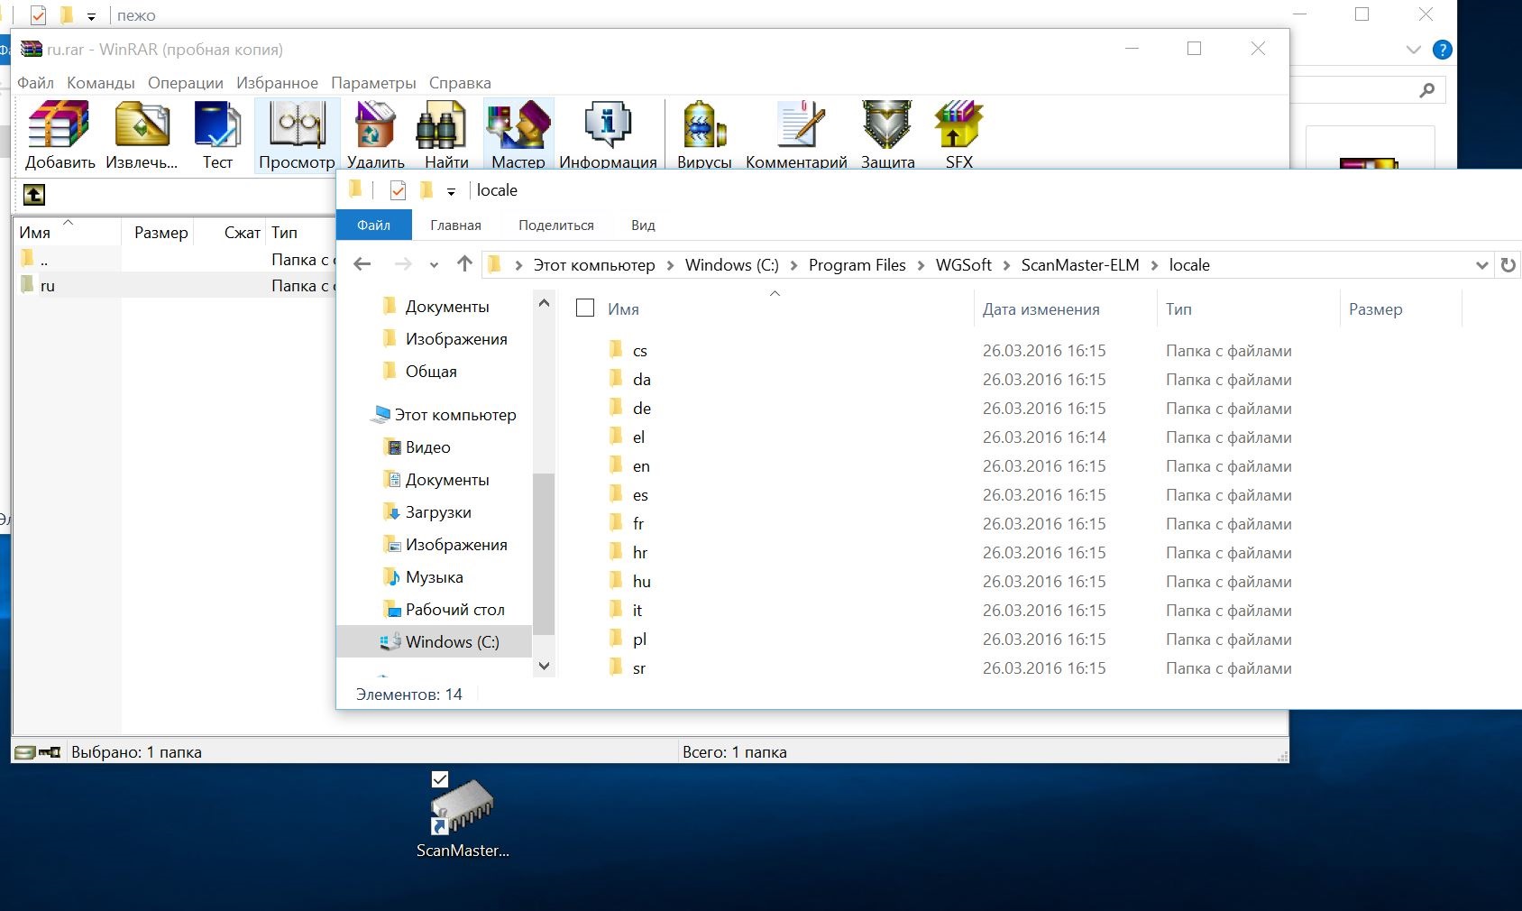Open the WinRAR Комментарий tool
This screenshot has height=911, width=1522.
pyautogui.click(x=796, y=134)
